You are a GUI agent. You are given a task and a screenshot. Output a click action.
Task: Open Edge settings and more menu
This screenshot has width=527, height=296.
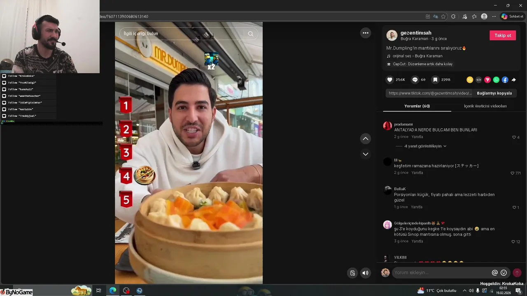[x=494, y=16]
